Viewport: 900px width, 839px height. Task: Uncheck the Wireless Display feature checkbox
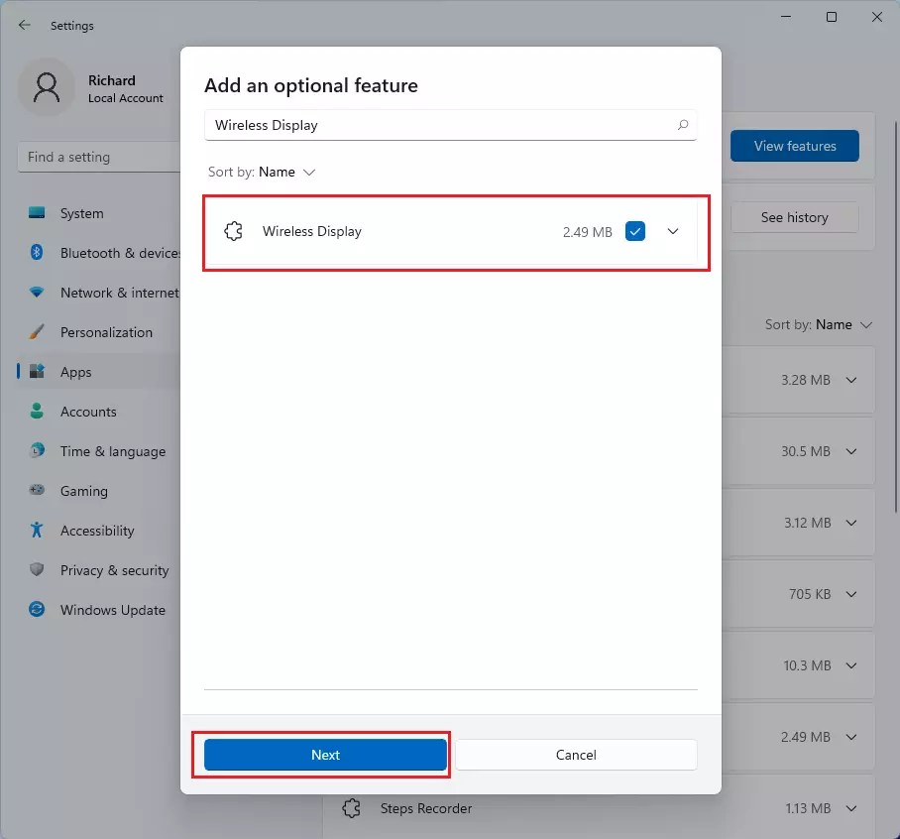click(x=635, y=231)
